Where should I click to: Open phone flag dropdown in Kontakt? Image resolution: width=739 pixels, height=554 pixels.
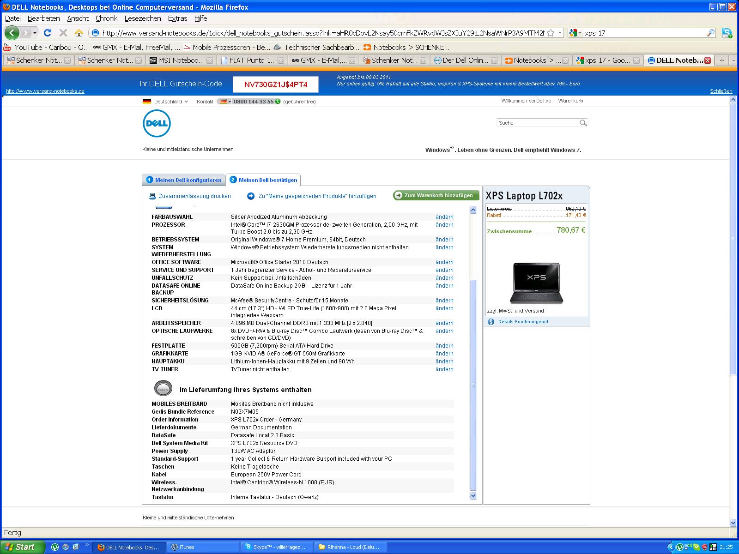pos(225,102)
